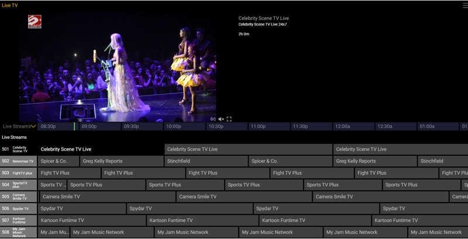This screenshot has height=239, width=468.
Task: Mute the video with the speaker icon
Action: click(221, 119)
